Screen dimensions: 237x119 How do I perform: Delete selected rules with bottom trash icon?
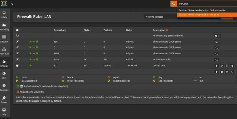point(222,72)
